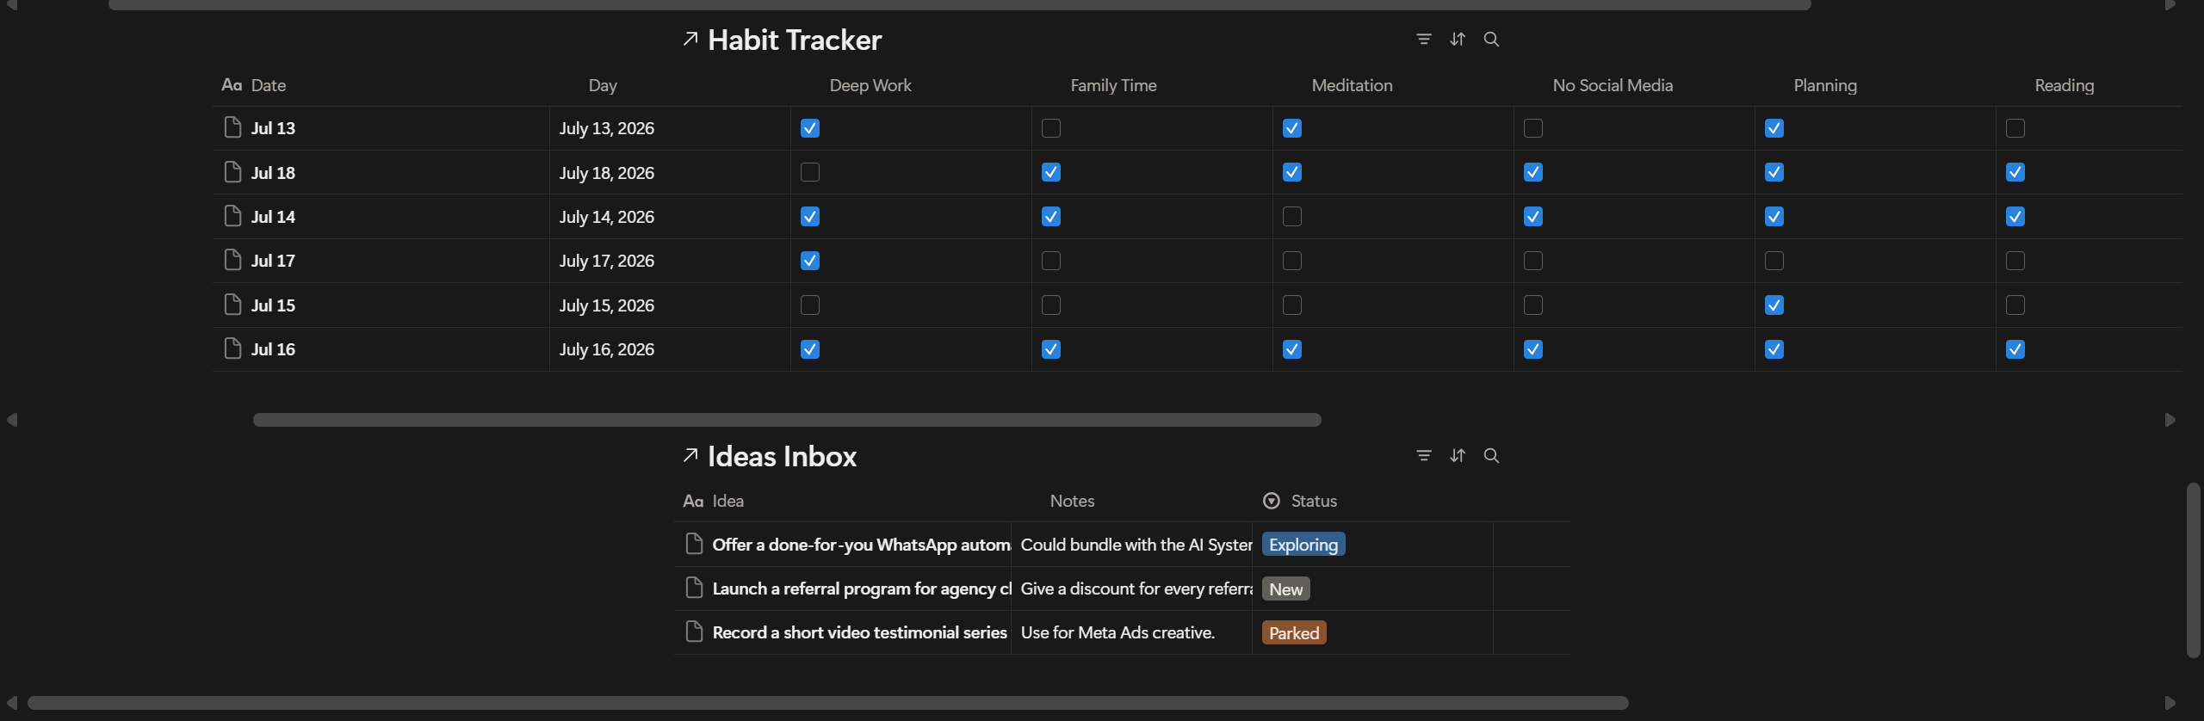Image resolution: width=2204 pixels, height=721 pixels.
Task: Uncheck Planning for Jul 15
Action: coord(1774,305)
